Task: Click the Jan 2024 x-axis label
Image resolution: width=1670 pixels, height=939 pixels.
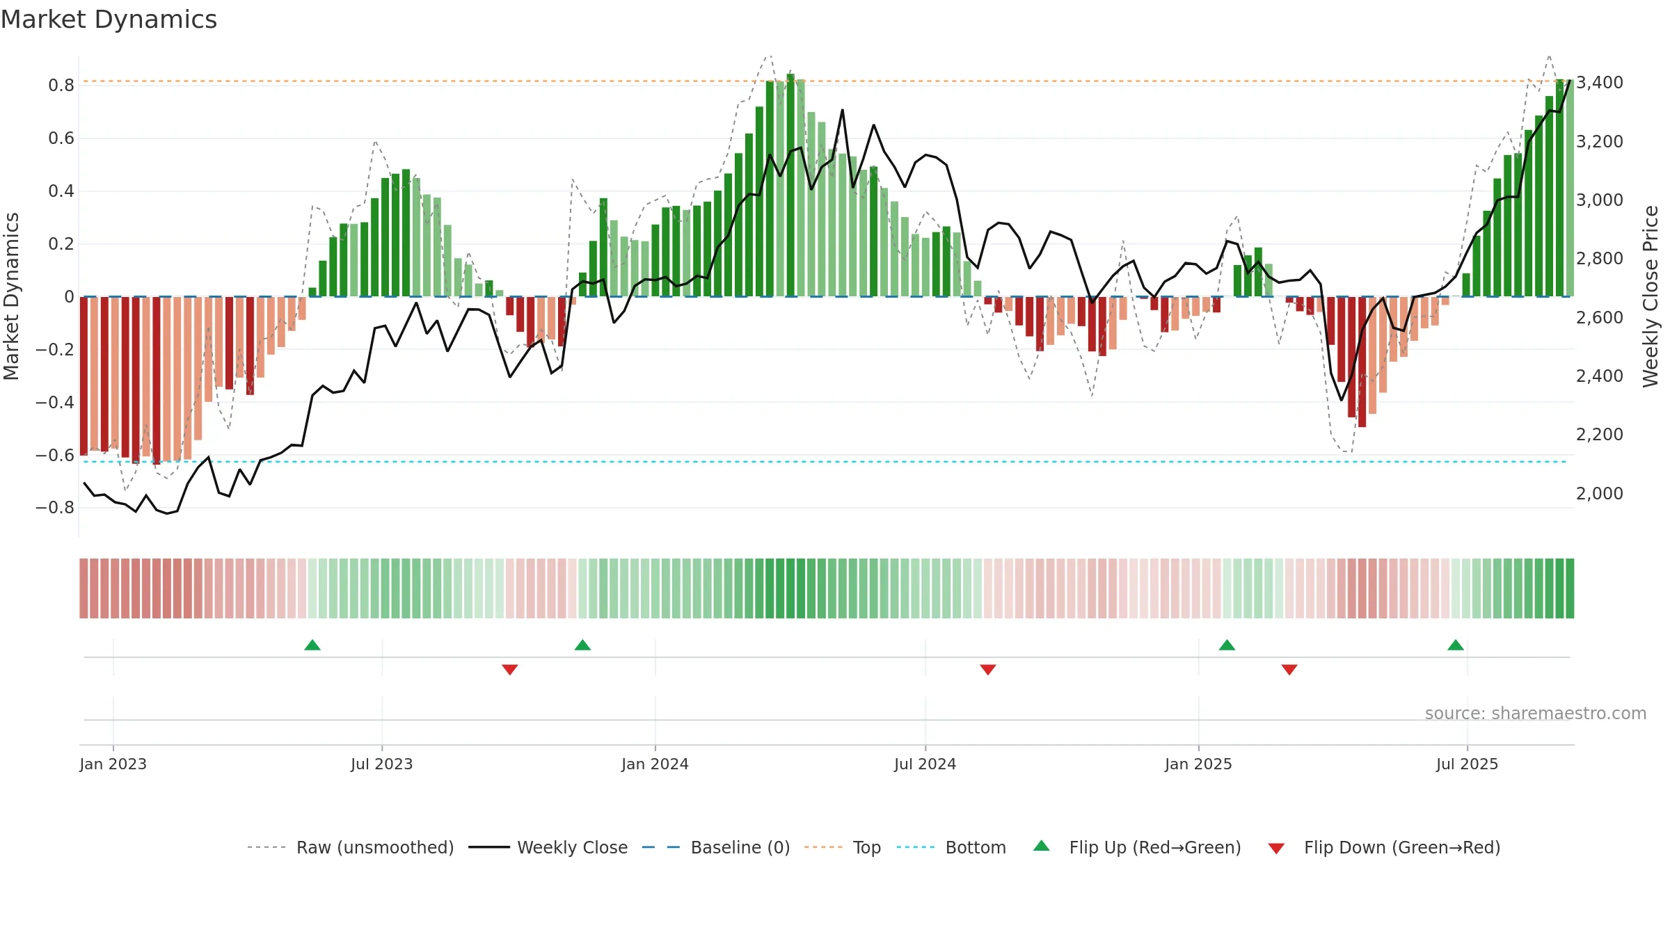Action: tap(655, 764)
